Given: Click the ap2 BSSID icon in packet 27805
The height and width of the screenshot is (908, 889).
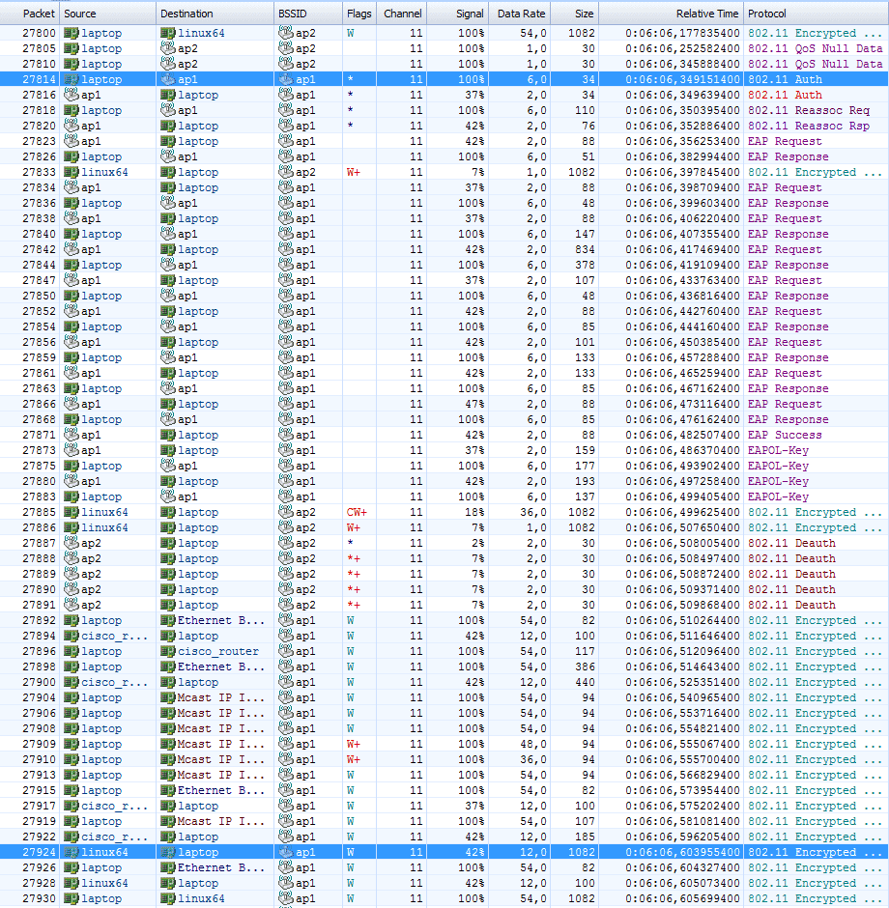Looking at the screenshot, I should coord(286,48).
